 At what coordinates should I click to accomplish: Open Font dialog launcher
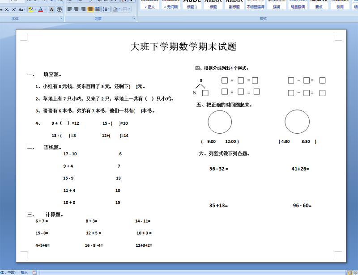pyautogui.click(x=61, y=18)
